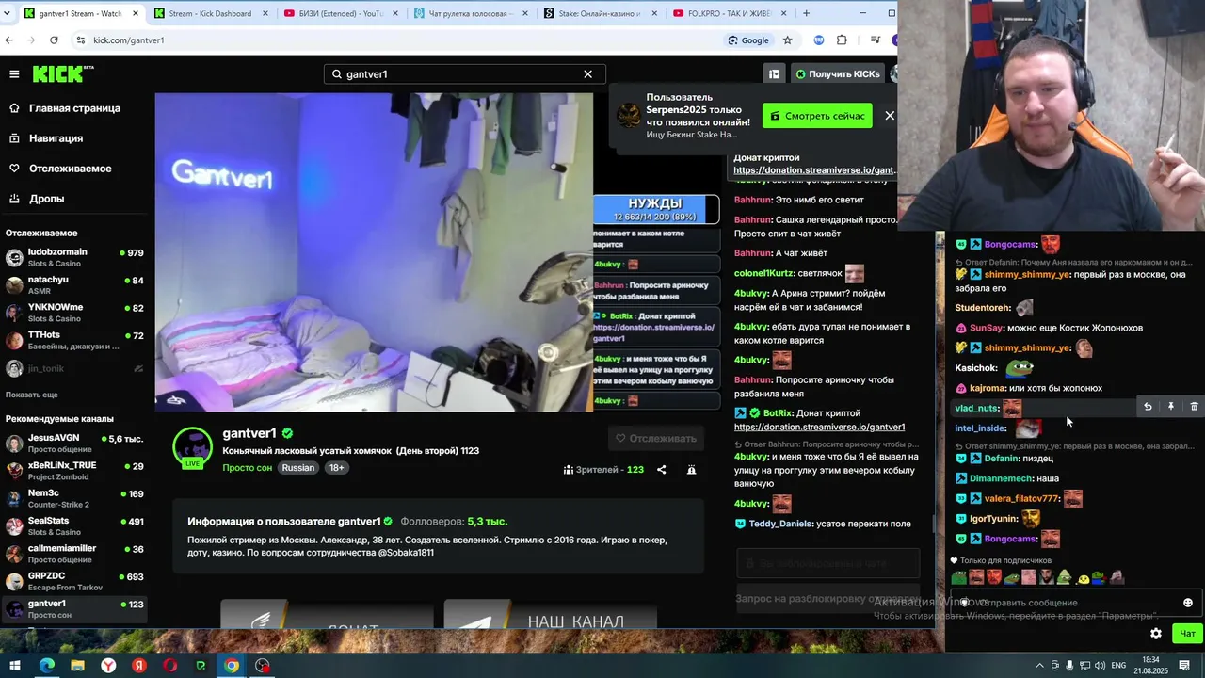
Task: Bookmark this page with the star icon
Action: [x=787, y=40]
